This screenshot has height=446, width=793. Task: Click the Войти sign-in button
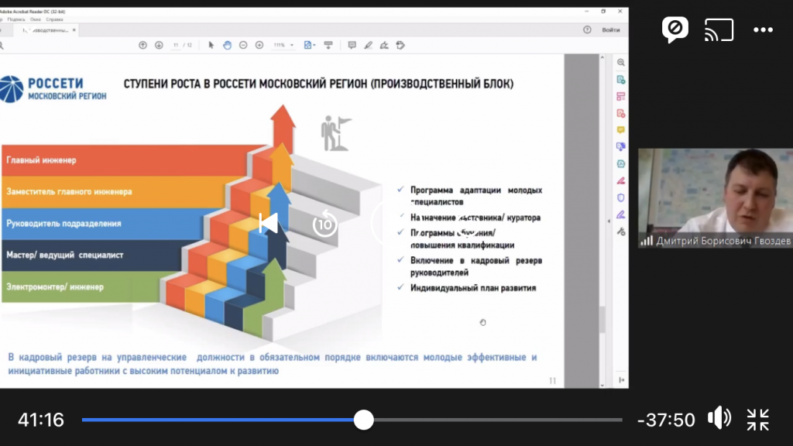pyautogui.click(x=611, y=30)
